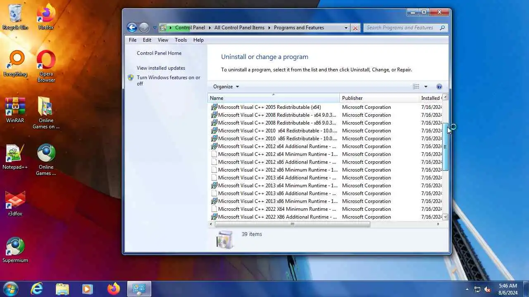Viewport: 529px width, 297px height.
Task: Open the view options dropdown arrow
Action: click(426, 87)
